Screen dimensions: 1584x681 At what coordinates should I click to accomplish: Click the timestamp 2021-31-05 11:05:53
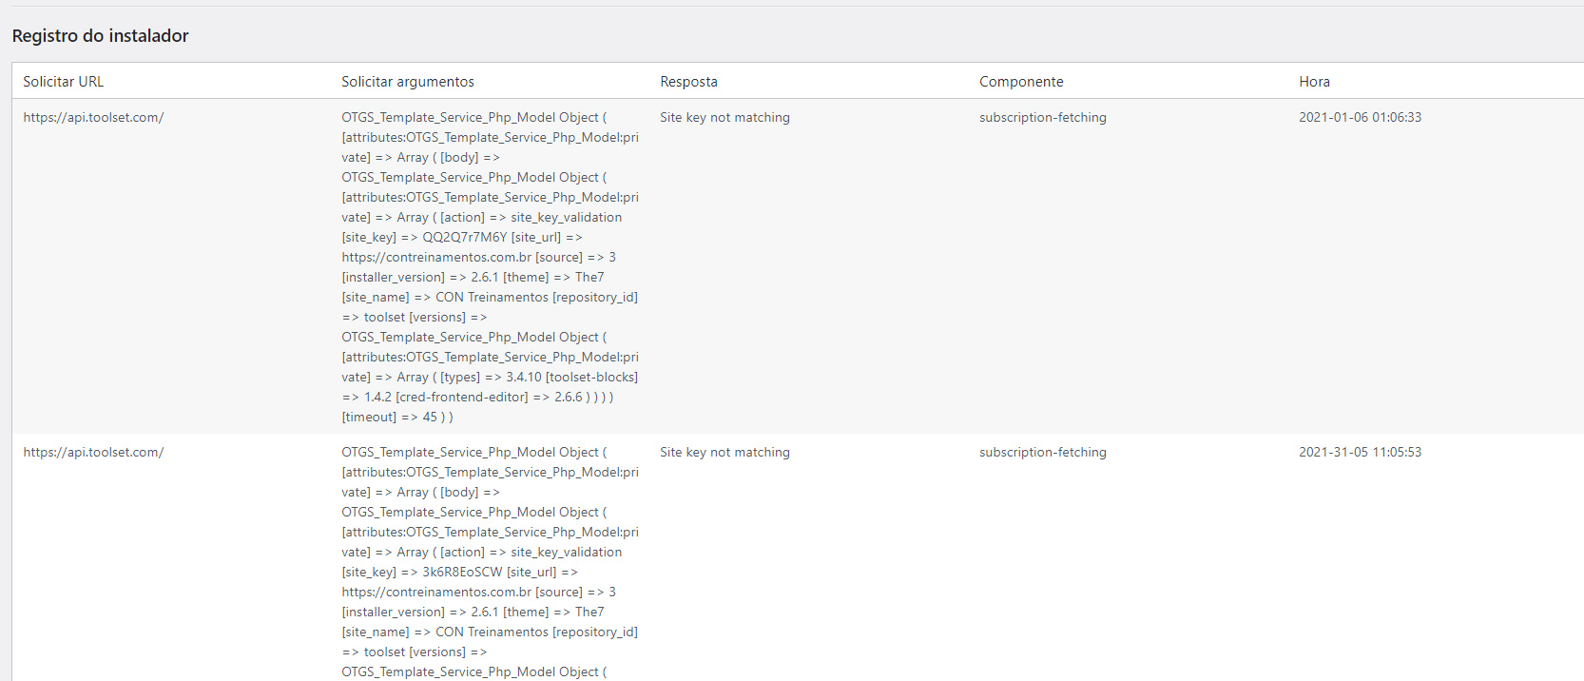click(1360, 453)
